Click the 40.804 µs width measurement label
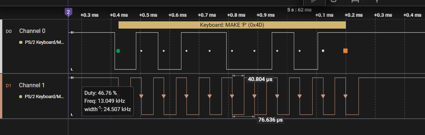This screenshot has height=135, width=425. (x=260, y=80)
